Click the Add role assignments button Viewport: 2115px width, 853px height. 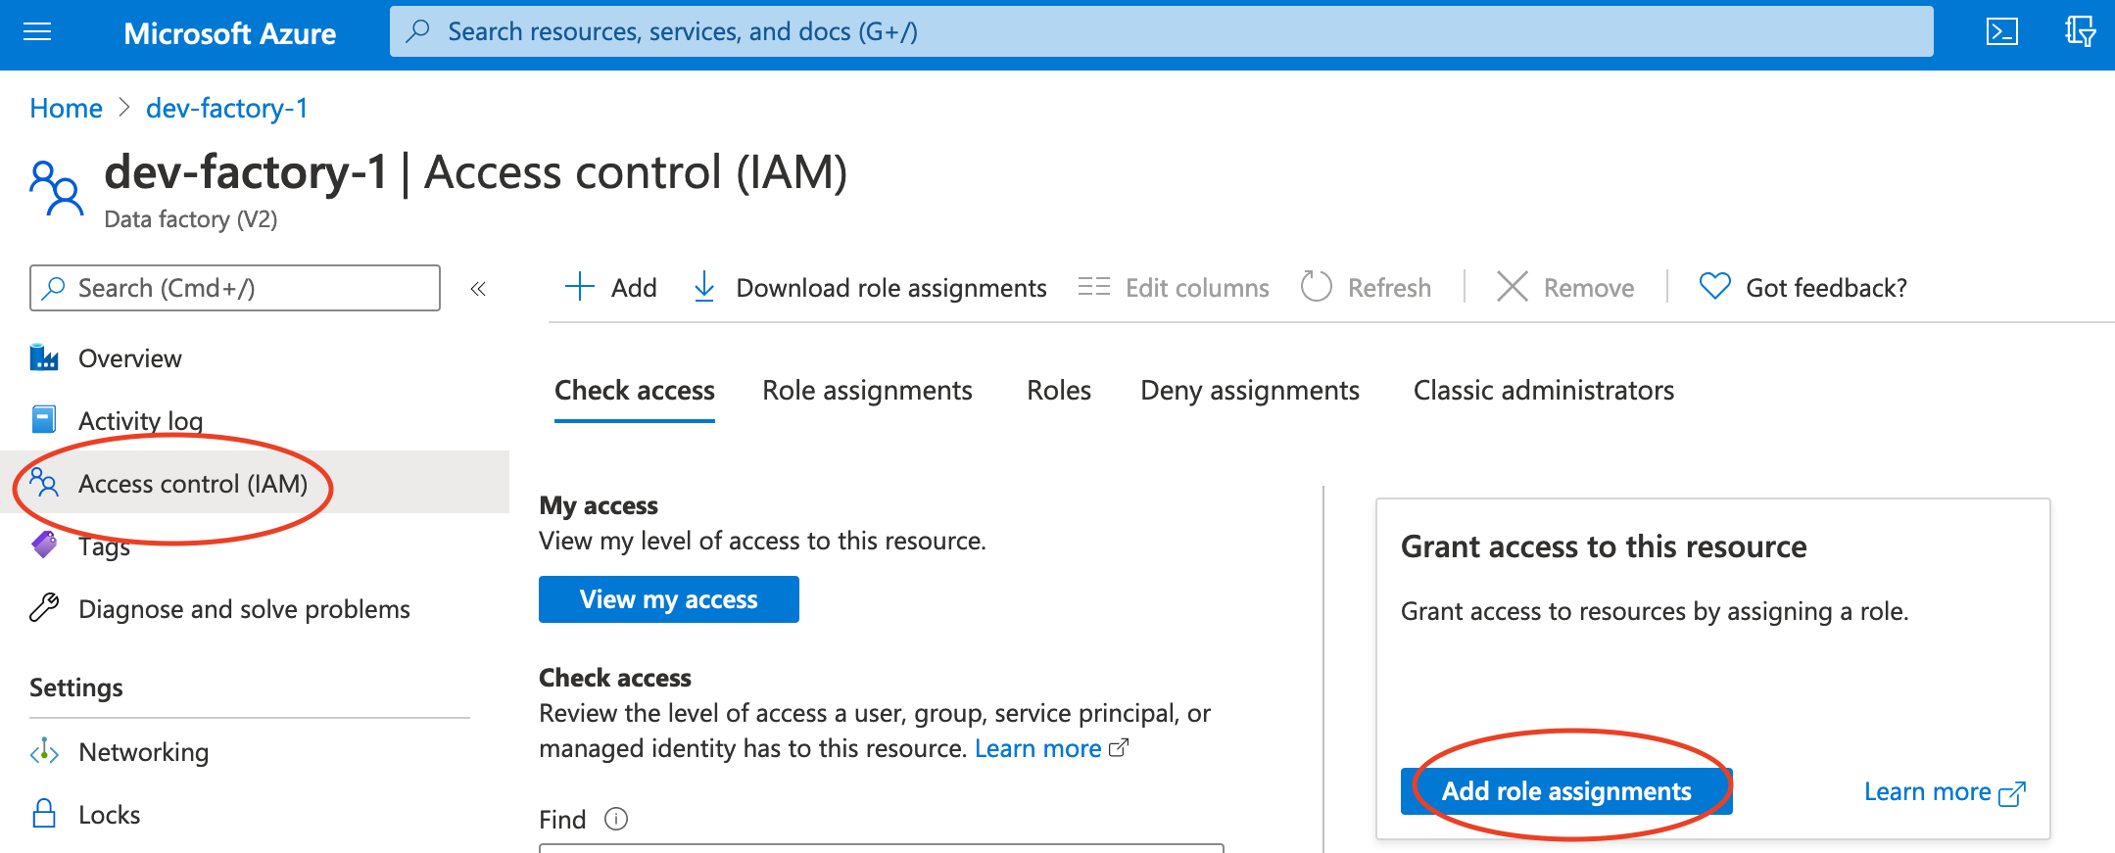(x=1565, y=791)
